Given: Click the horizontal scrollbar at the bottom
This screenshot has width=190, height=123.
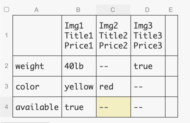Looking at the screenshot, I should [25, 122].
